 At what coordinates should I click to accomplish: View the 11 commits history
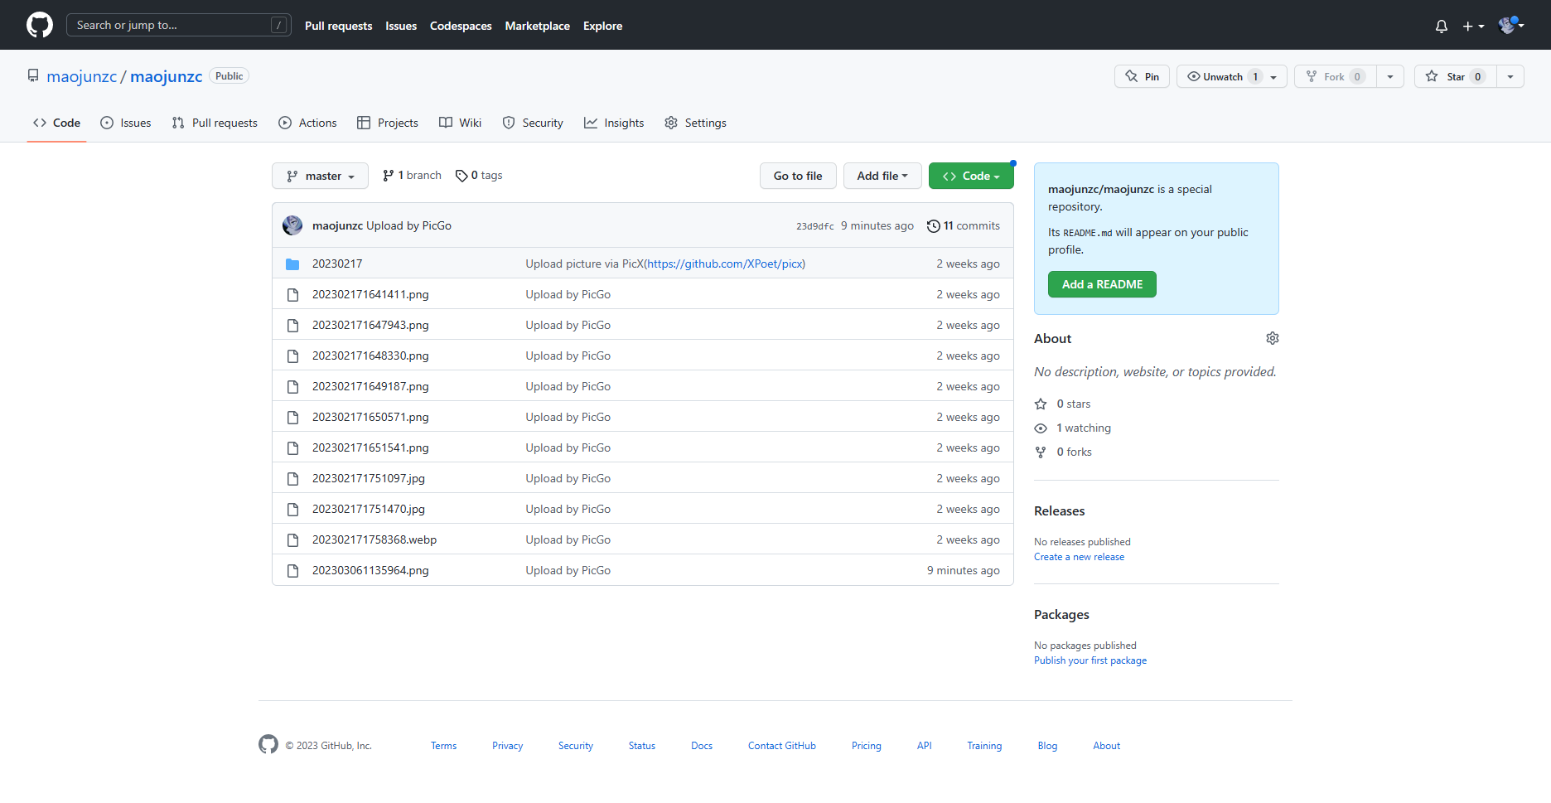pyautogui.click(x=963, y=225)
